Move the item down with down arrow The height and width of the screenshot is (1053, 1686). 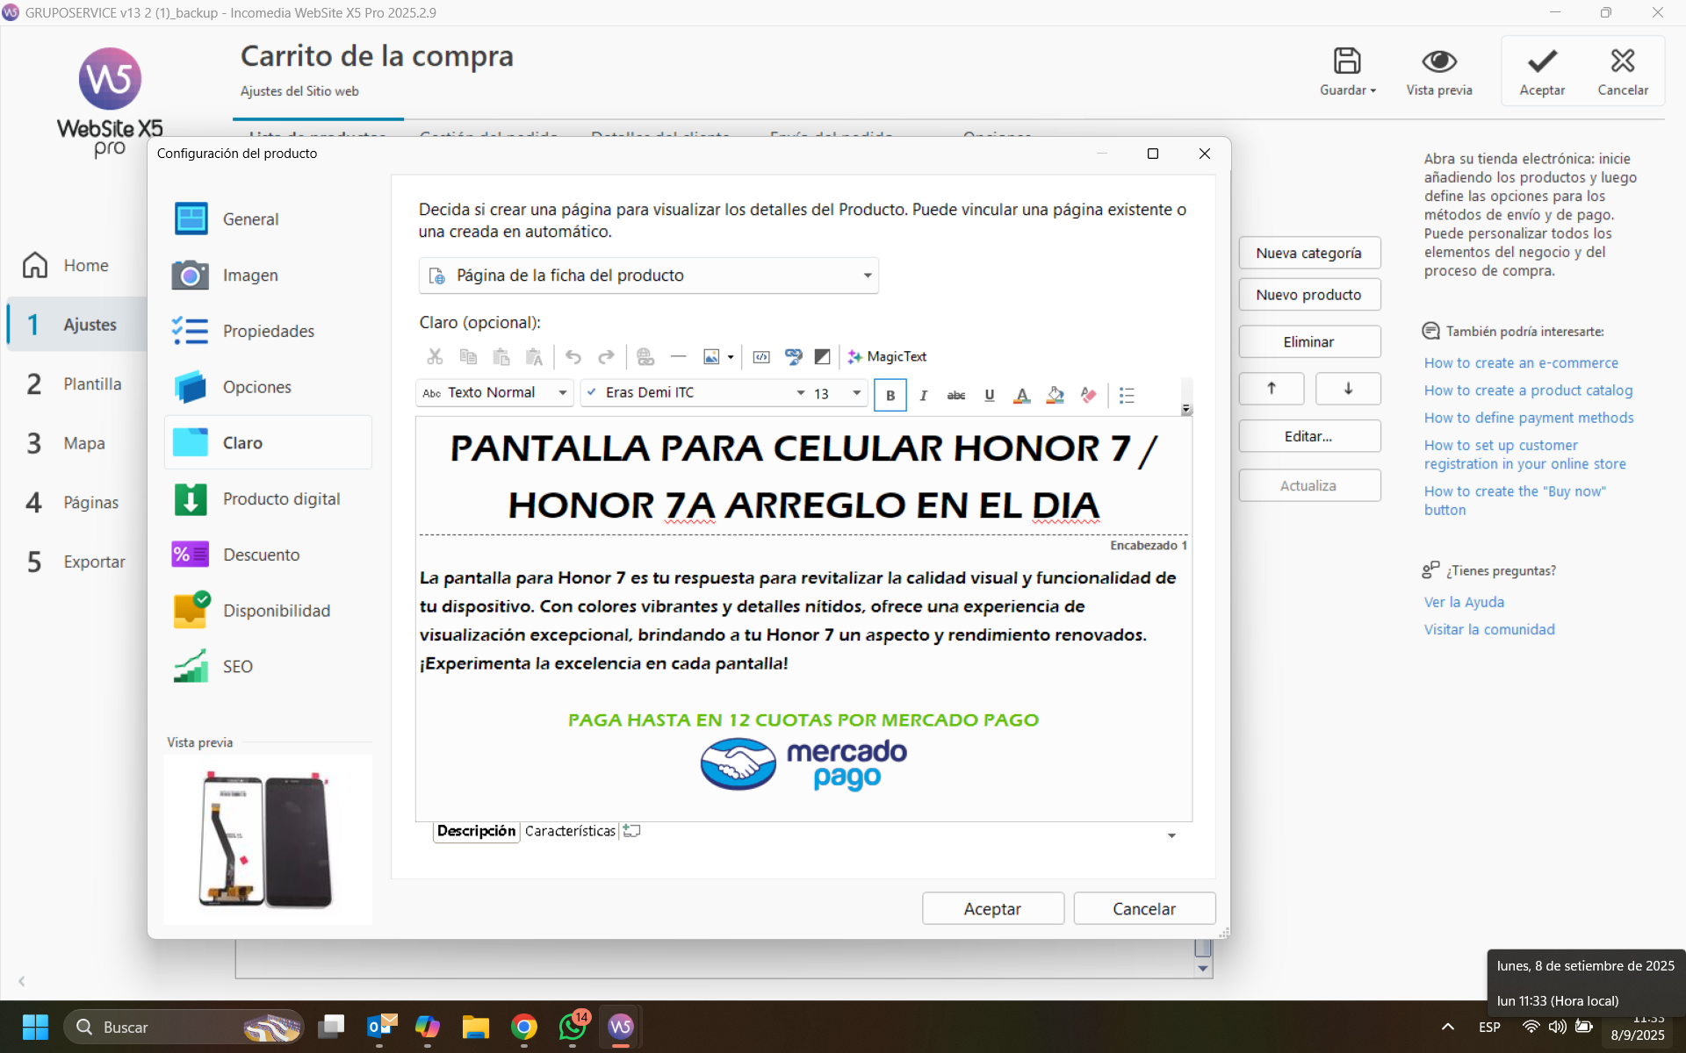(1348, 389)
